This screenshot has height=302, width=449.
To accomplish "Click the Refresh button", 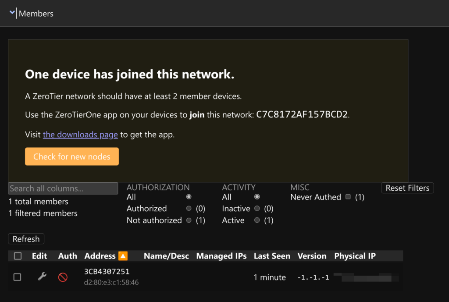I will (26, 239).
